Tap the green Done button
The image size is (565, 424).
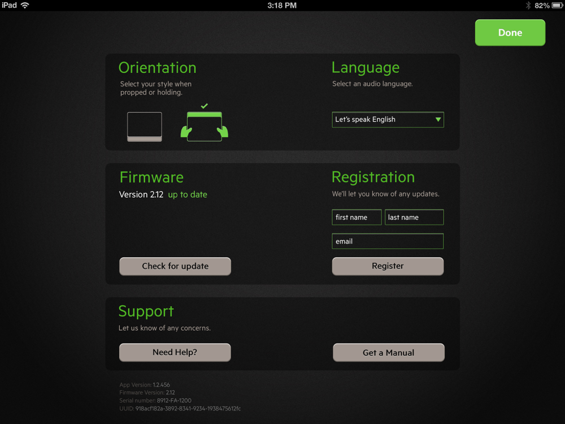point(510,32)
